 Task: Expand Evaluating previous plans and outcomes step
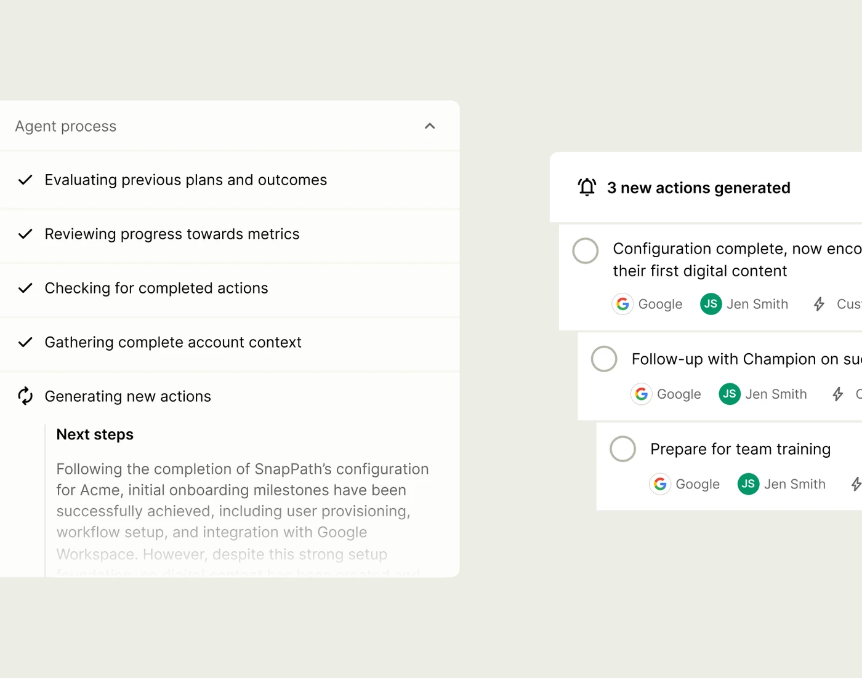pyautogui.click(x=185, y=180)
